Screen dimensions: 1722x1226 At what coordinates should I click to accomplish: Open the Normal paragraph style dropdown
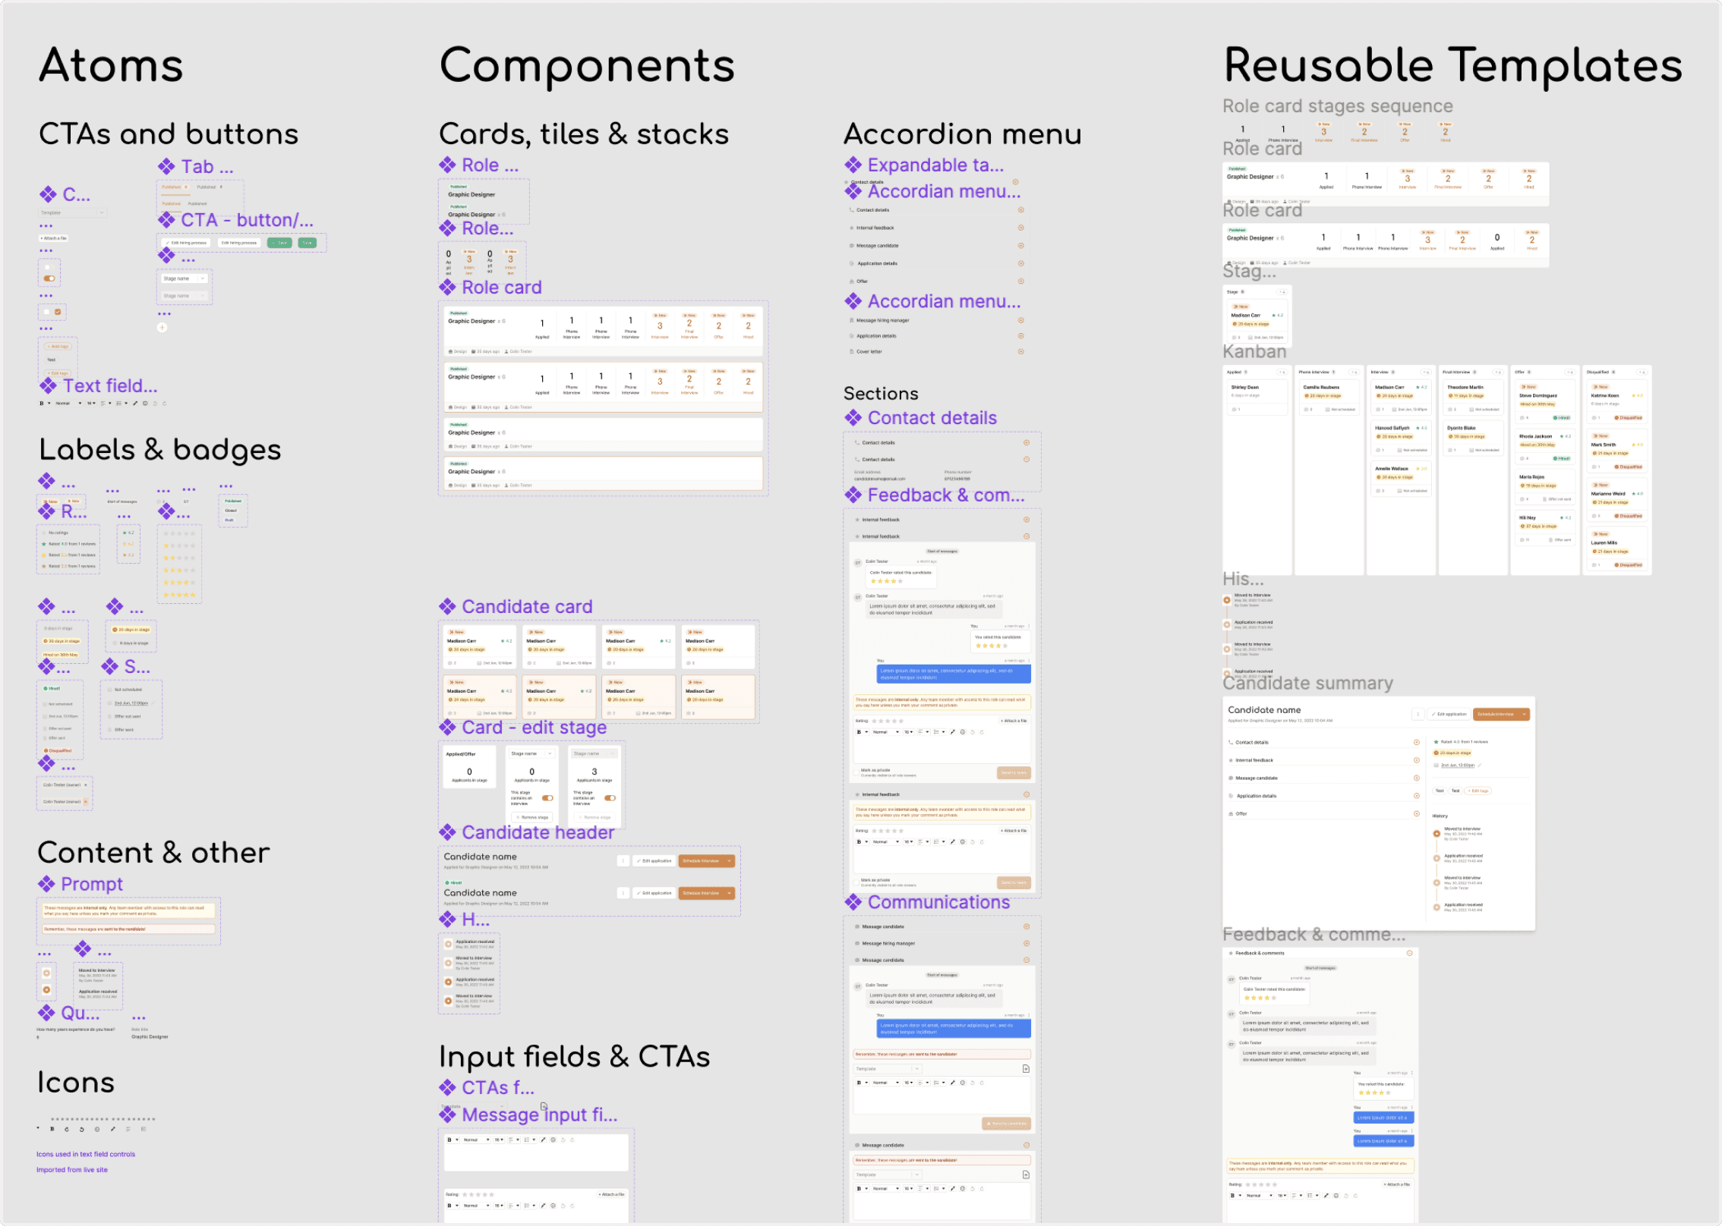(477, 1140)
